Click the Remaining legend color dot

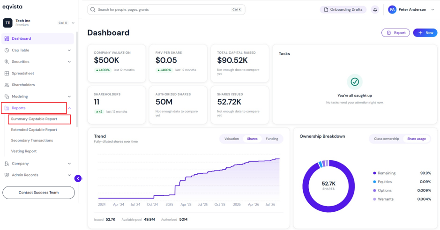374,173
